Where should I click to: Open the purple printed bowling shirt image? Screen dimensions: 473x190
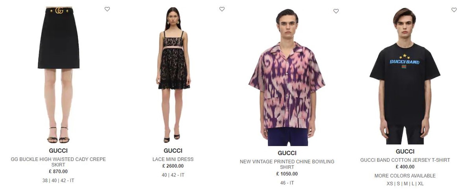pos(287,77)
